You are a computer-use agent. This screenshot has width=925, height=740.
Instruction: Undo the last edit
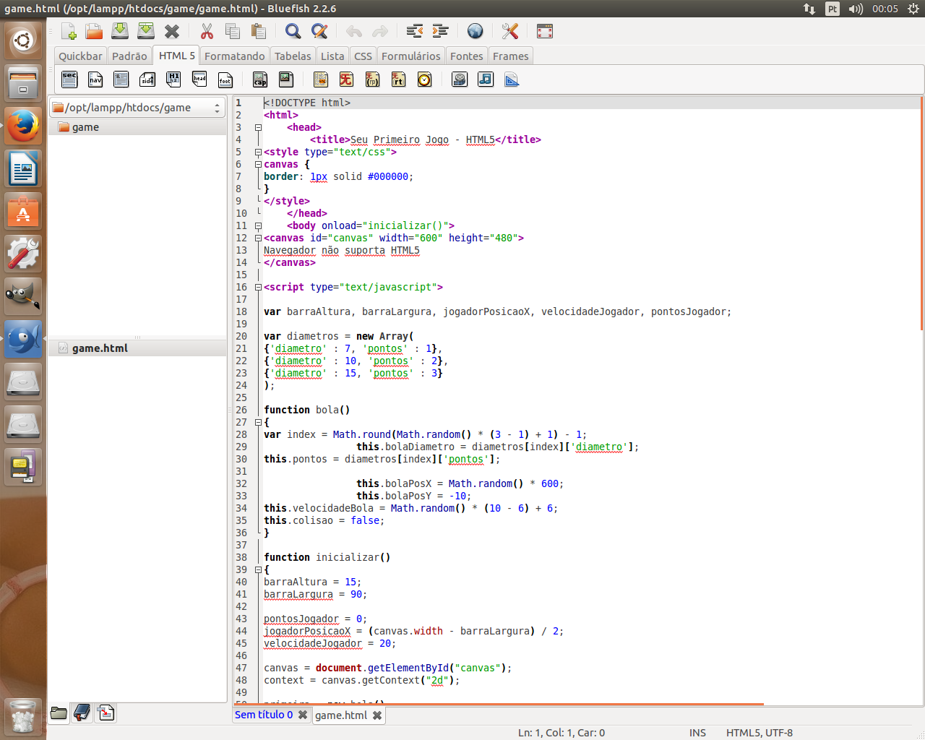pos(353,31)
